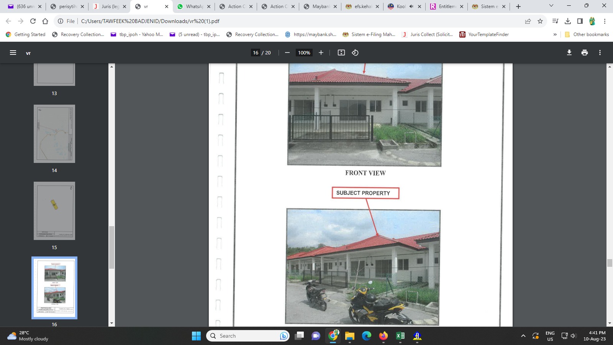Bookmark this page with the star icon

[540, 21]
